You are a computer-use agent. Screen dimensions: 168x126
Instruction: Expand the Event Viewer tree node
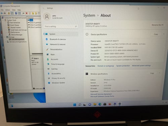point(6,25)
